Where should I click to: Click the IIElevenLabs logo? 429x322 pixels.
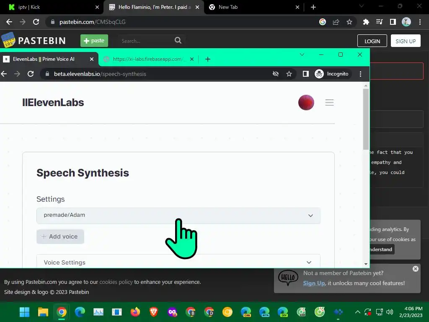(x=53, y=102)
